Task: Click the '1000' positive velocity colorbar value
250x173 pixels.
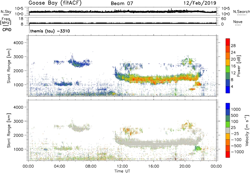Action: tap(236, 109)
